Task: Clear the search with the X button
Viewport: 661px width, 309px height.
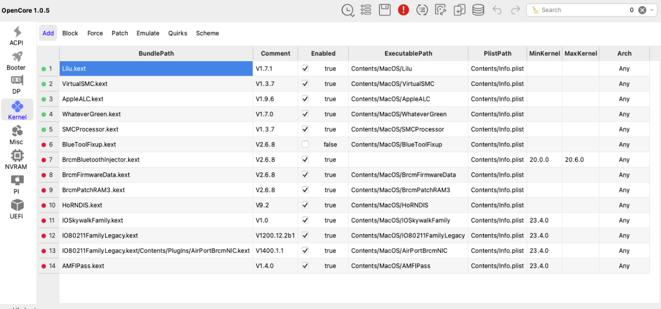Action: click(642, 10)
